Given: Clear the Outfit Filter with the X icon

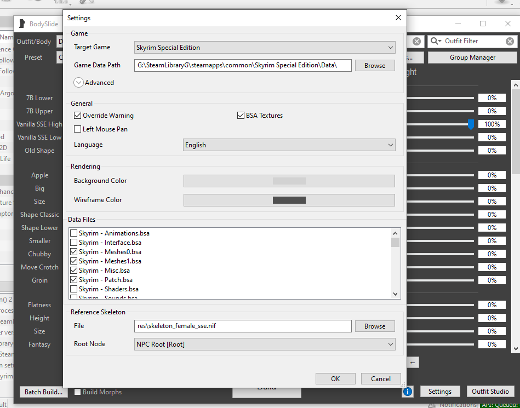Looking at the screenshot, I should [x=510, y=41].
